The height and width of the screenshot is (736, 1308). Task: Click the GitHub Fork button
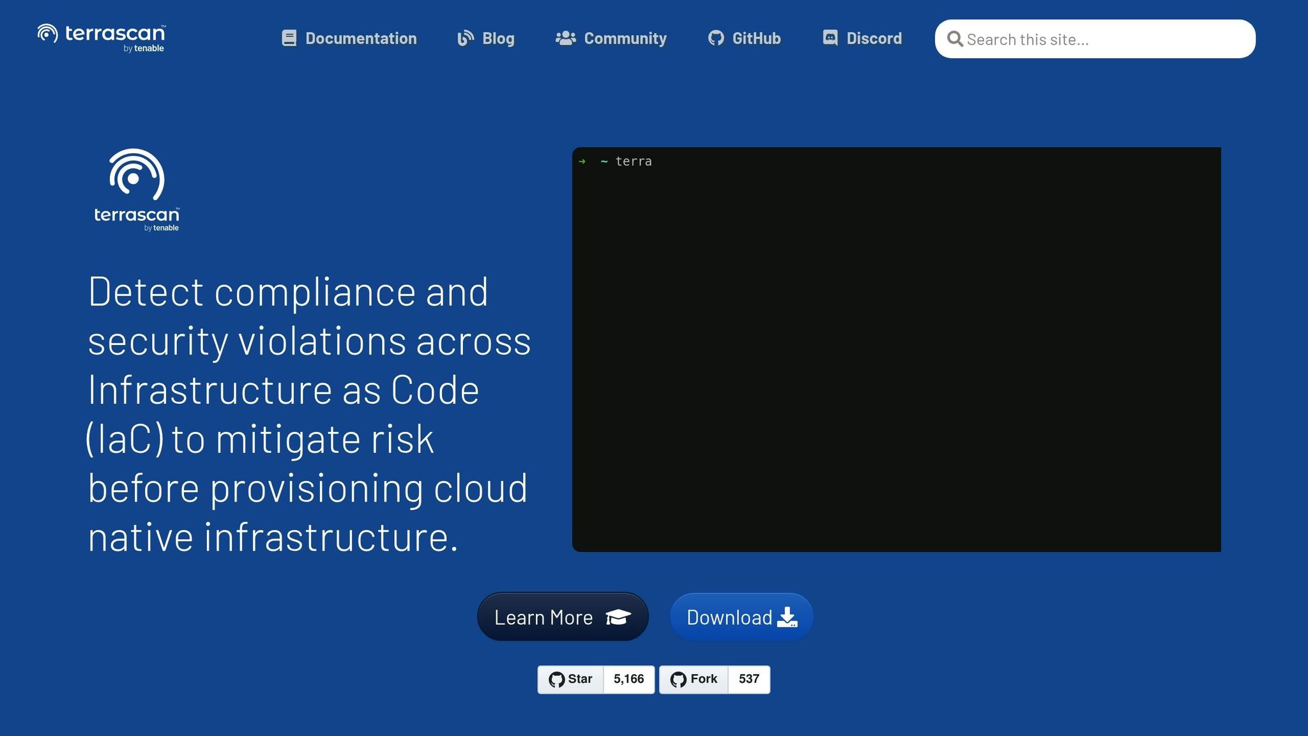[x=694, y=679]
